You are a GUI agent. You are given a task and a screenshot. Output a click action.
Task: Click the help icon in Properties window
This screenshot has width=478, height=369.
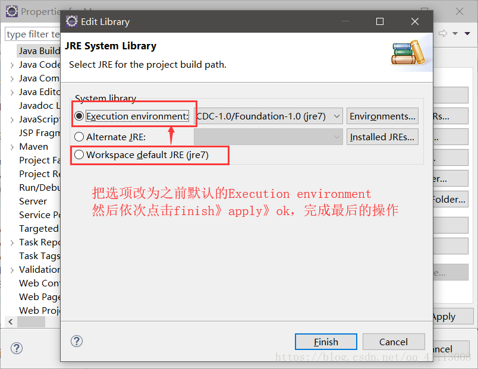tap(17, 348)
